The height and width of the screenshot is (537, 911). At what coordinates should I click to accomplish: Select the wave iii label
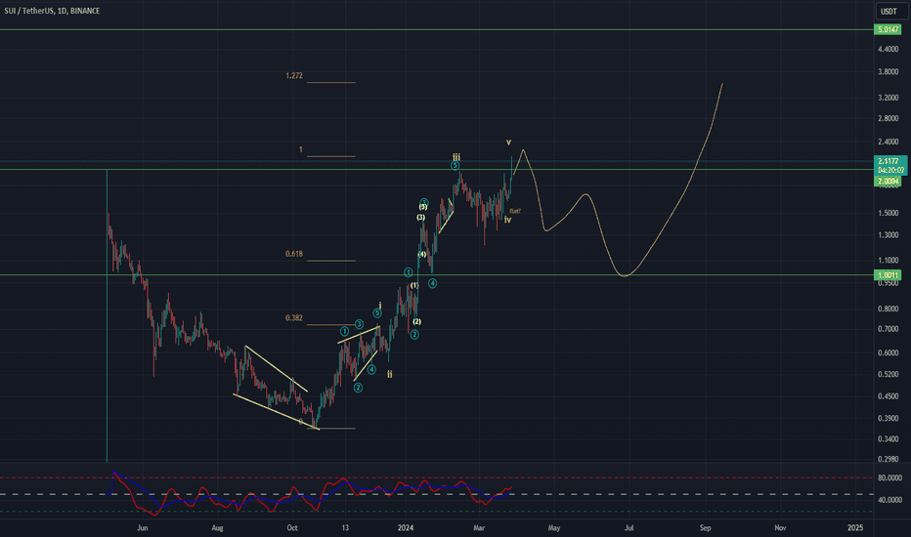(456, 157)
